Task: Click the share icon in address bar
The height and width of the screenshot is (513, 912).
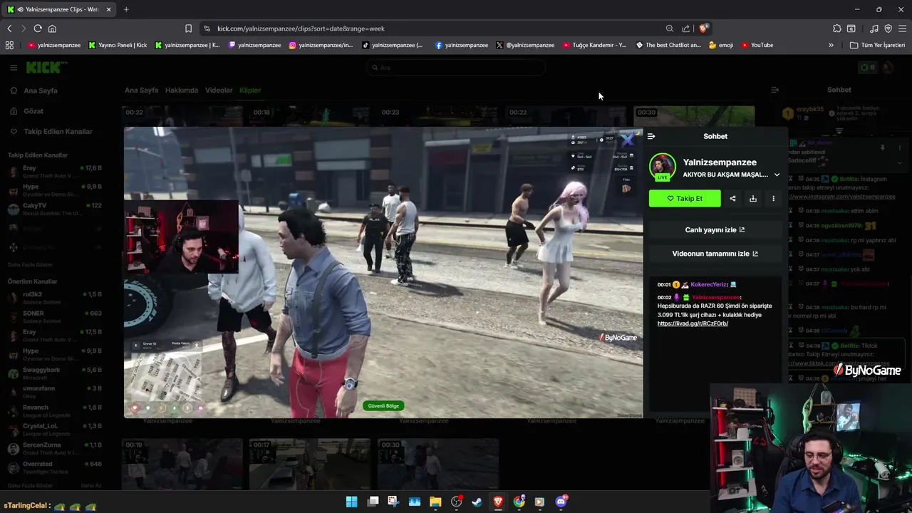Action: coord(685,28)
